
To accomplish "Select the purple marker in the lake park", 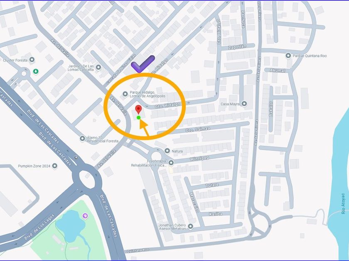I will [x=85, y=216].
